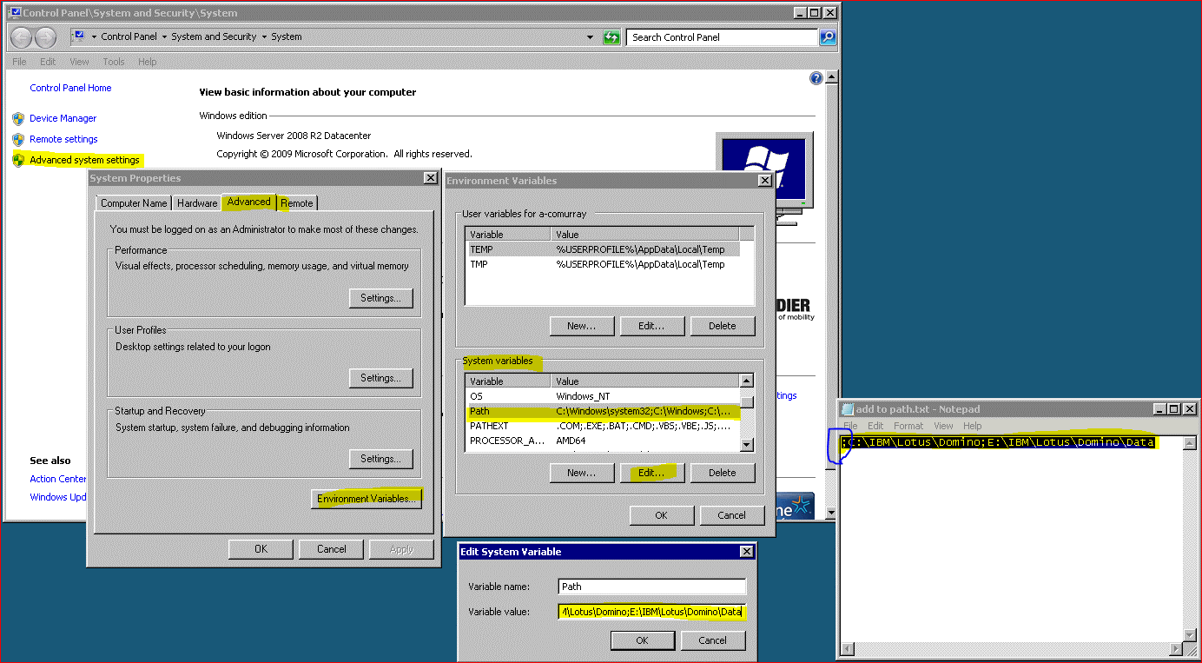Click the forward navigation arrow in Control Panel

click(x=45, y=36)
